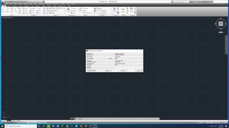Click the Windows taskbar search box
The width and height of the screenshot is (229, 128).
21,126
